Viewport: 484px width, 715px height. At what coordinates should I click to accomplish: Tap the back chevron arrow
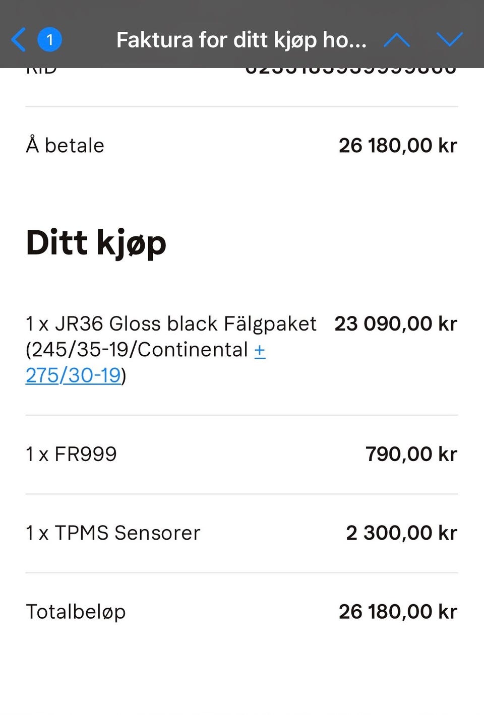tap(19, 39)
